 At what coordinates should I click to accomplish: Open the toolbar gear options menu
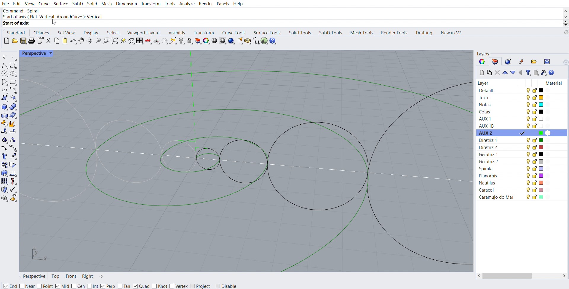coord(566,33)
